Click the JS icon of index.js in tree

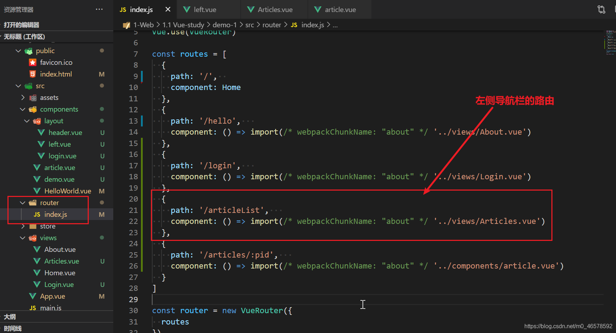click(x=37, y=214)
